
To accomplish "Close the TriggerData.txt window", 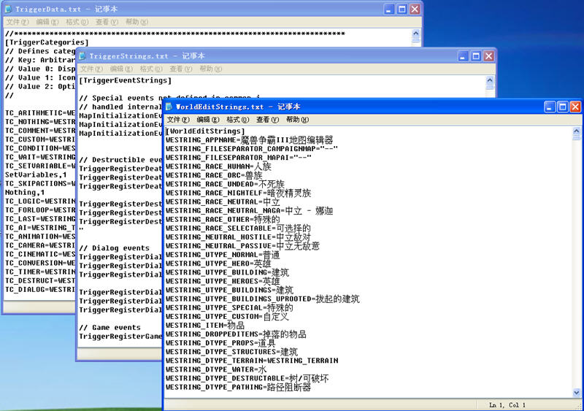I will coord(415,9).
